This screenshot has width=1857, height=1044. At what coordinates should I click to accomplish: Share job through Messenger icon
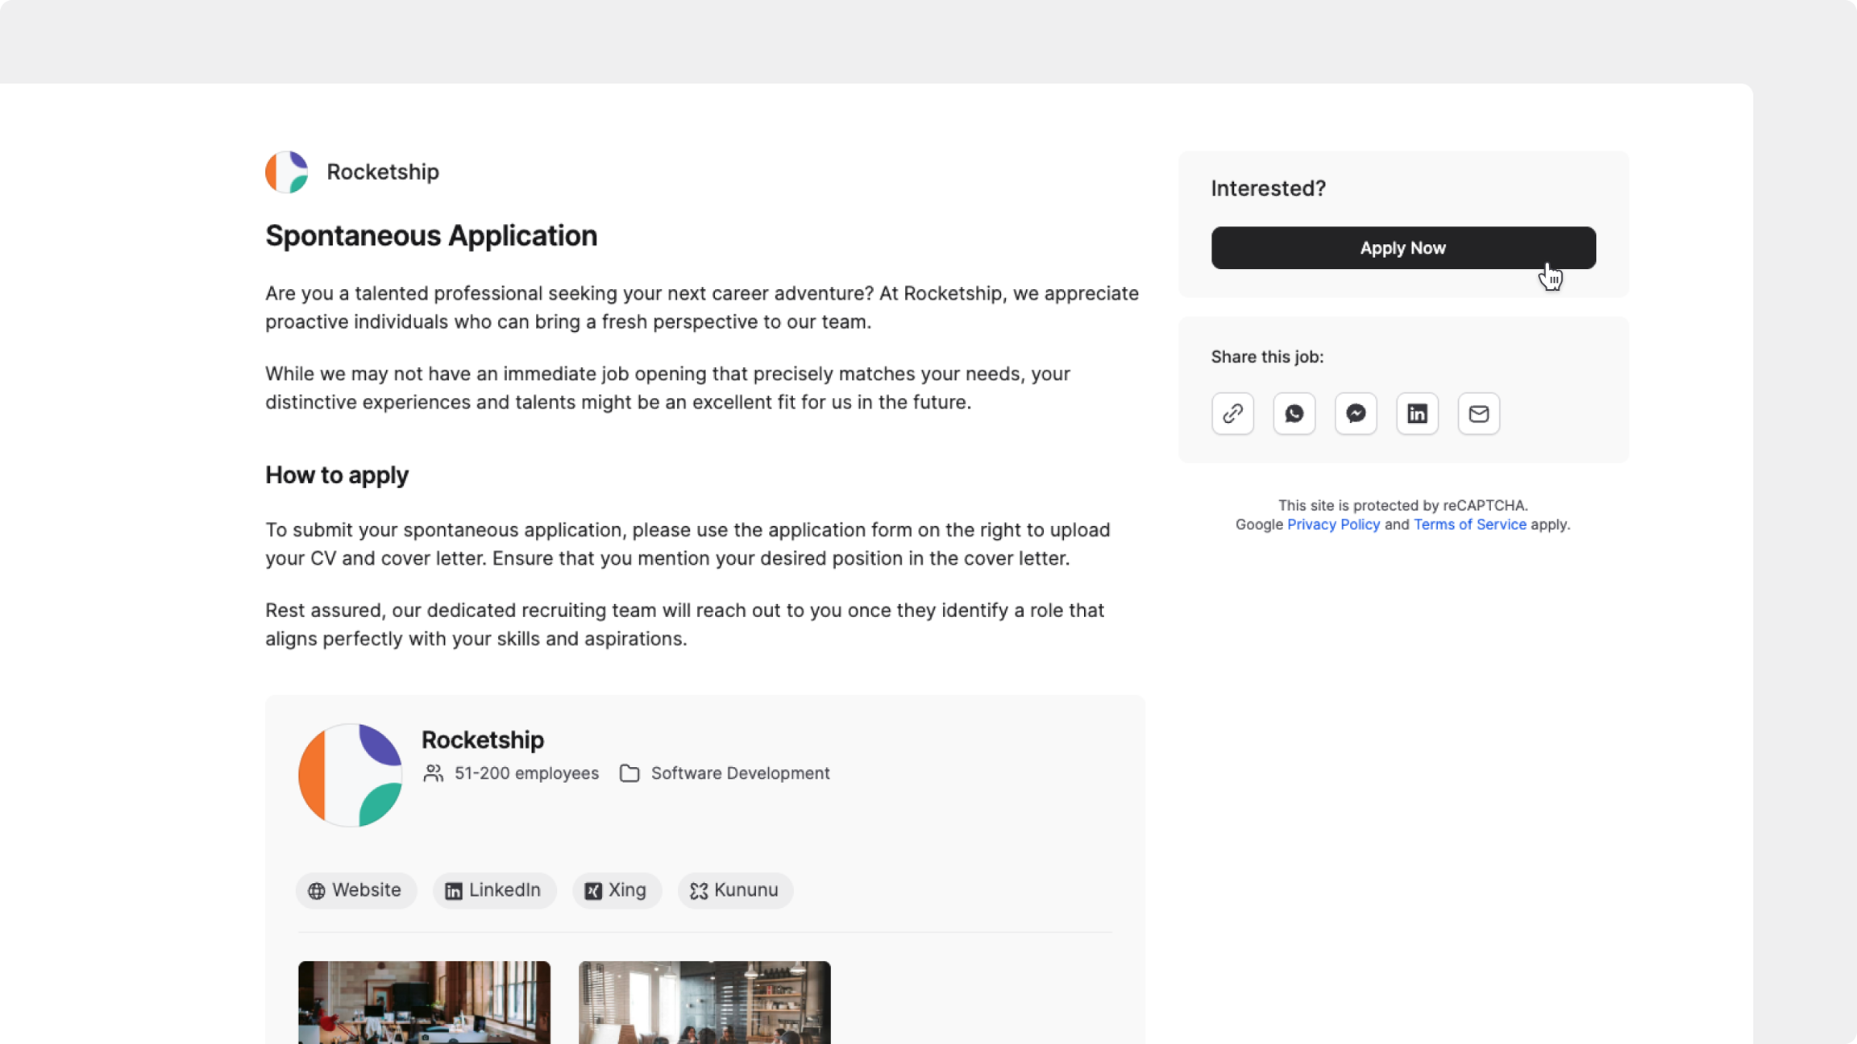[x=1356, y=414]
